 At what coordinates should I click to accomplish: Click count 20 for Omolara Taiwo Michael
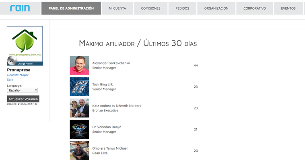pyautogui.click(x=196, y=151)
